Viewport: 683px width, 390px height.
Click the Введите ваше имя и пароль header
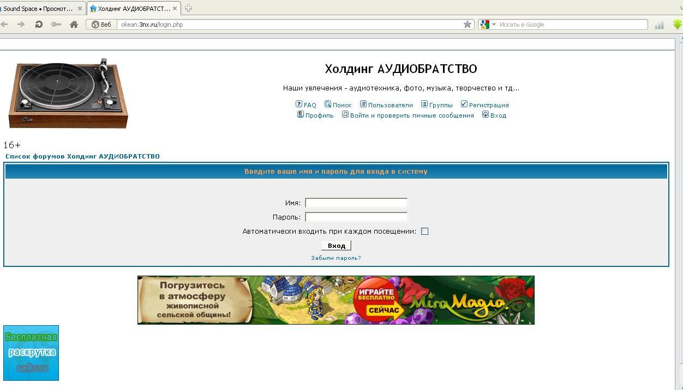tap(336, 172)
